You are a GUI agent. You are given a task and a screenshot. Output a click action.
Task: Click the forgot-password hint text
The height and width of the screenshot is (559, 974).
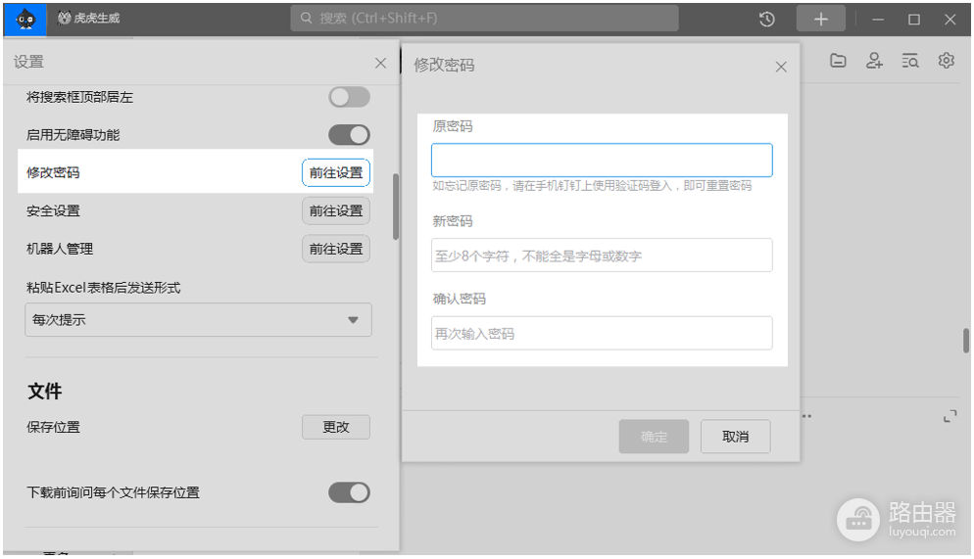(x=592, y=185)
